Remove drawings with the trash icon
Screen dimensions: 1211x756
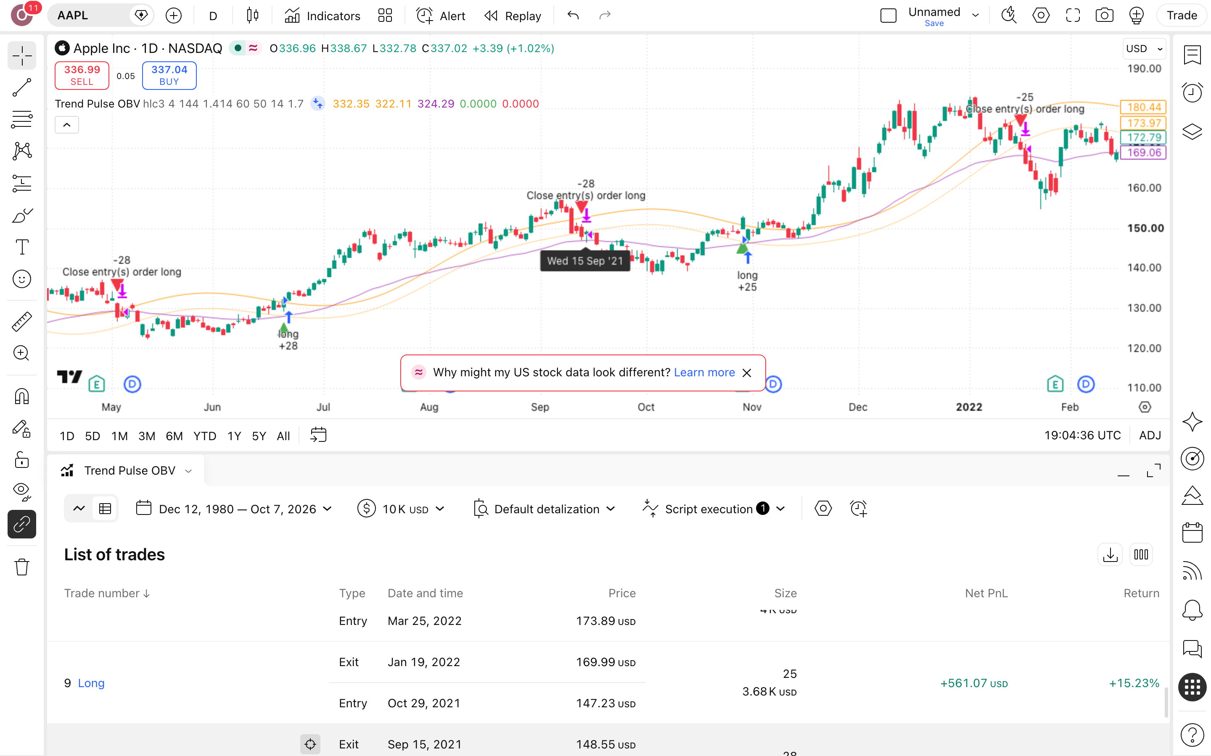(x=21, y=567)
